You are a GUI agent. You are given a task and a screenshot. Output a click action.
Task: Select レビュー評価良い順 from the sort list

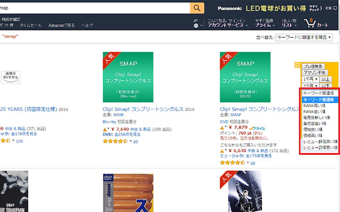(320, 142)
